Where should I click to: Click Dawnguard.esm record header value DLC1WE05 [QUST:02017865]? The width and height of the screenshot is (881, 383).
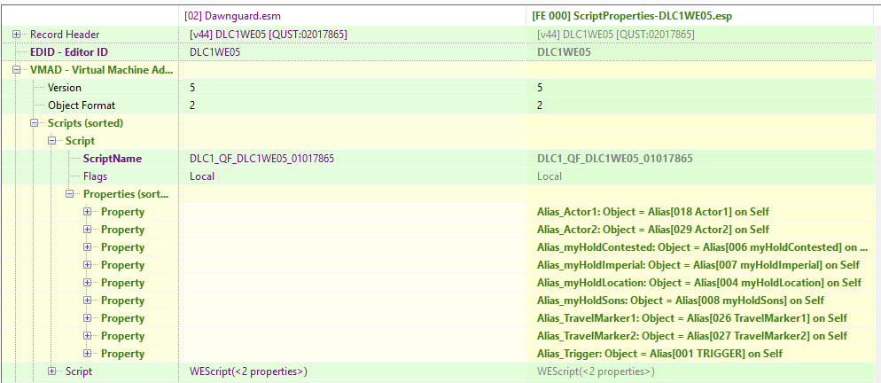pos(269,35)
